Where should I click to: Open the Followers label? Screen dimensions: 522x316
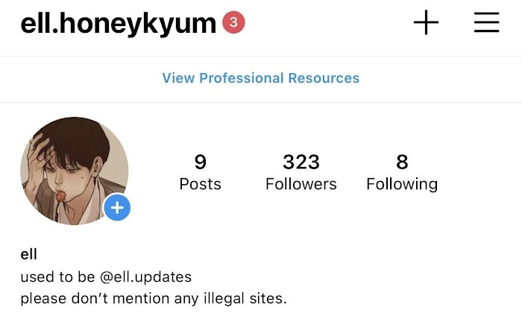coord(301,184)
